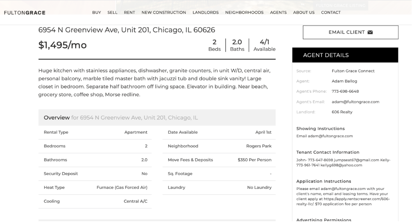Image resolution: width=412 pixels, height=222 pixels.
Task: Click Email adam@fultongrace.com showing instruction
Action: point(324,136)
